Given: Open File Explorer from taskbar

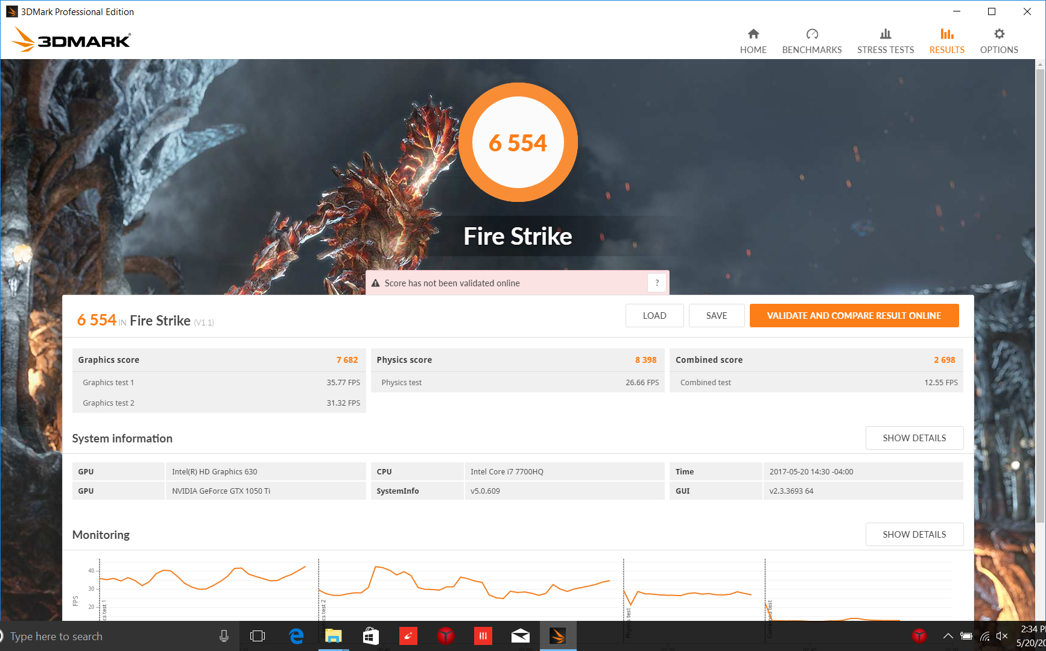Looking at the screenshot, I should coord(334,636).
